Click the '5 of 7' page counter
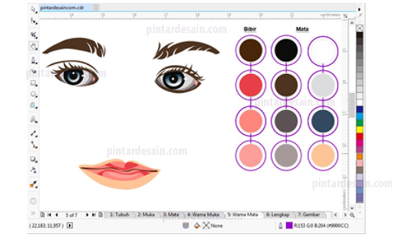 72,215
